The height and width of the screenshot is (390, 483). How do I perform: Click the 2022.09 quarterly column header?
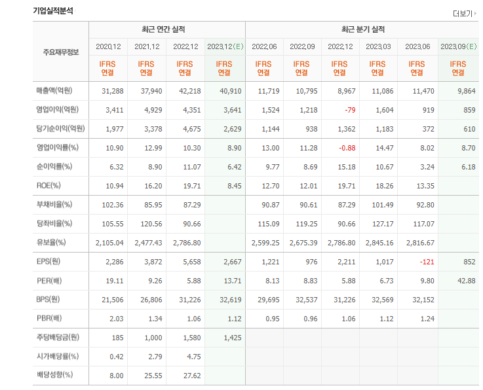pyautogui.click(x=302, y=46)
